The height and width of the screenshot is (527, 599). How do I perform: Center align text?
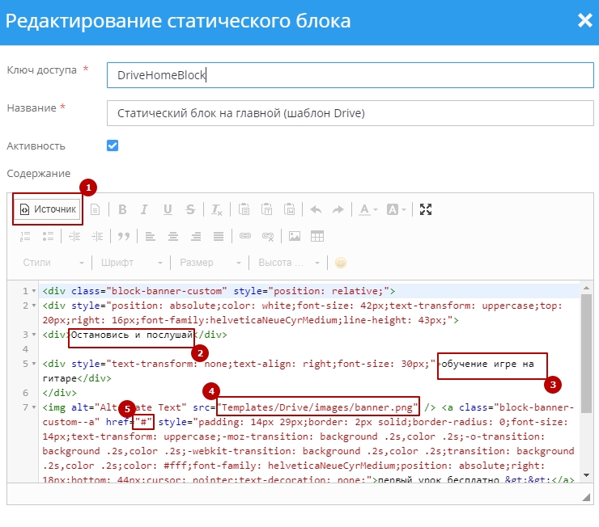[173, 237]
